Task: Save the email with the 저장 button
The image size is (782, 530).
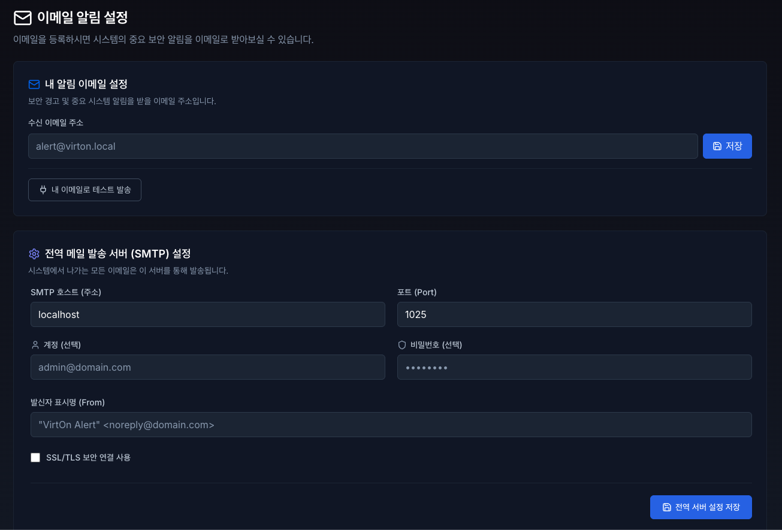Action: pos(727,146)
